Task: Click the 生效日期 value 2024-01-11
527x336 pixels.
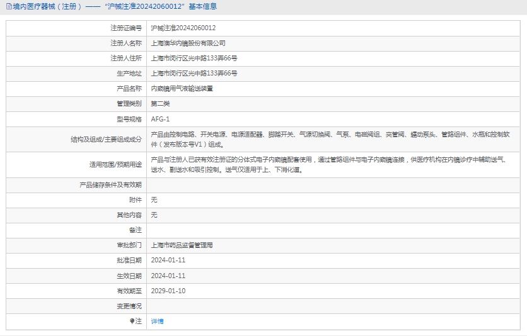Action: [168, 276]
